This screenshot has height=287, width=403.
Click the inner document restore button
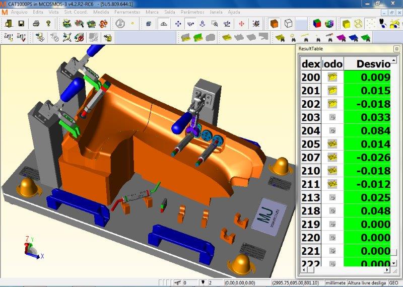click(x=391, y=12)
